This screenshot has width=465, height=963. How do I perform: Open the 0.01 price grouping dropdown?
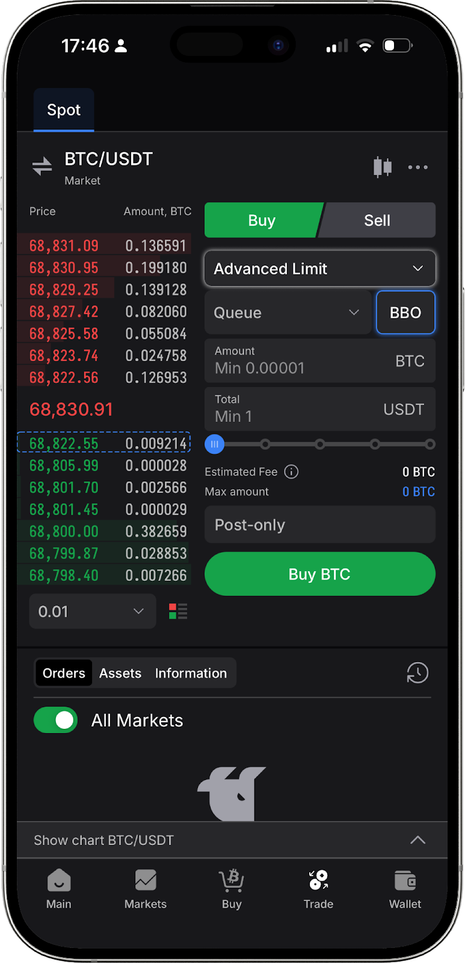pyautogui.click(x=92, y=612)
